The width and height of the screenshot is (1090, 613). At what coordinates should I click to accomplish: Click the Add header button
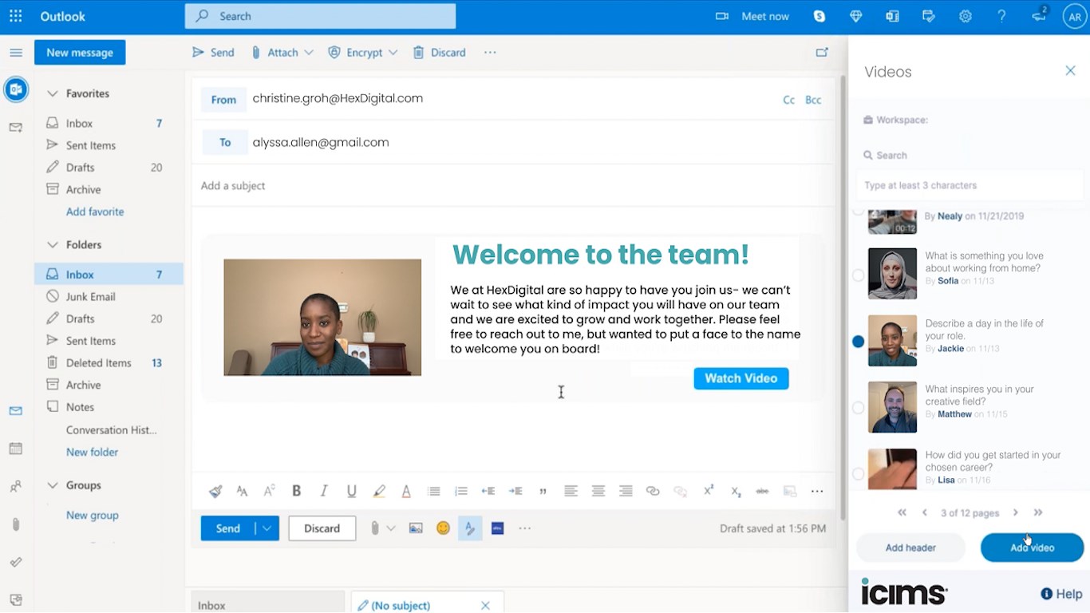point(910,548)
